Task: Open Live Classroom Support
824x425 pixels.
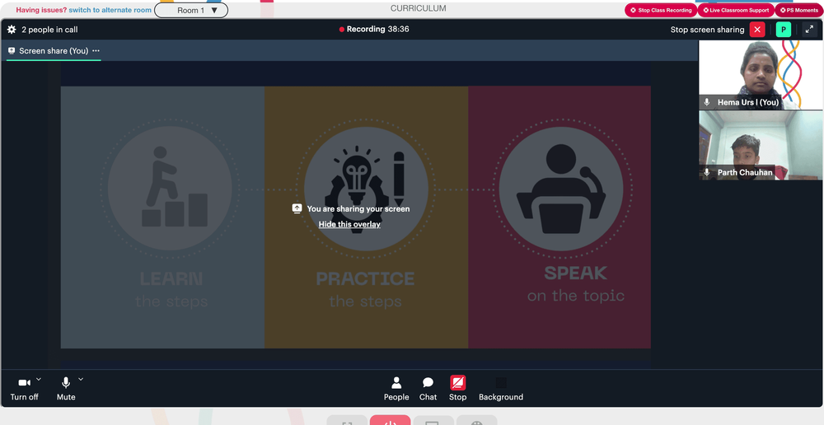Action: click(x=736, y=10)
